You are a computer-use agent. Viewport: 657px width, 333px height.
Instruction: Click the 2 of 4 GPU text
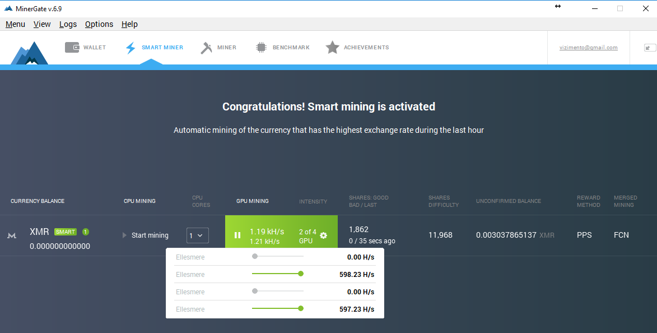click(x=307, y=236)
